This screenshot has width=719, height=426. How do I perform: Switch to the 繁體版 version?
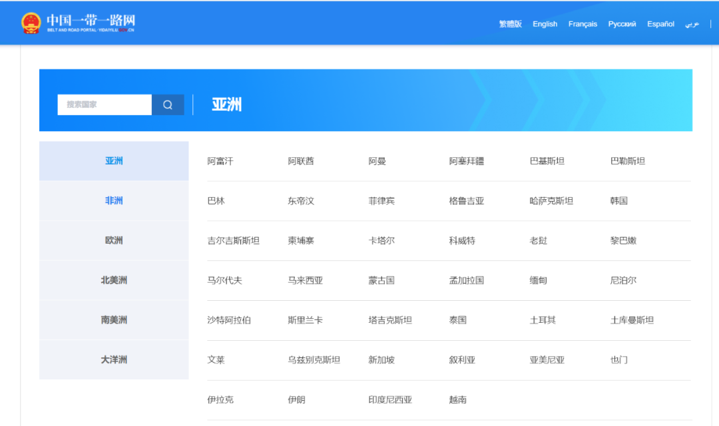(509, 24)
